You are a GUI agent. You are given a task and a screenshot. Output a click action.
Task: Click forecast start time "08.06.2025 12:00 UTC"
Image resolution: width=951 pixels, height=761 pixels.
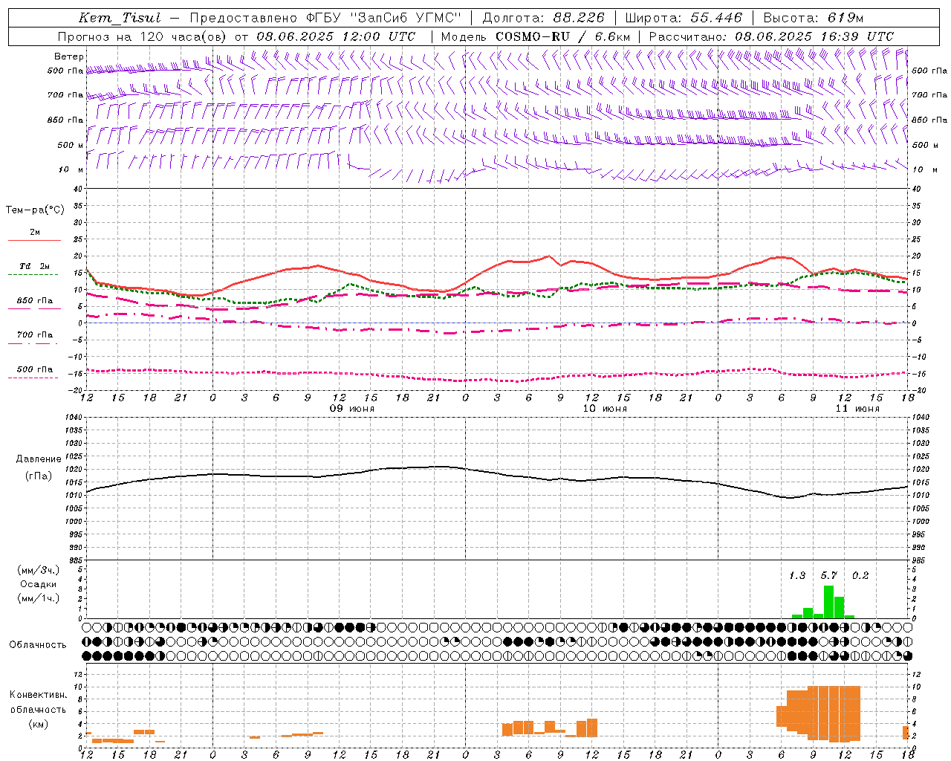tap(336, 36)
